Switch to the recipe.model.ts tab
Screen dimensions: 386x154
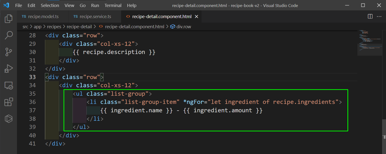(43, 16)
